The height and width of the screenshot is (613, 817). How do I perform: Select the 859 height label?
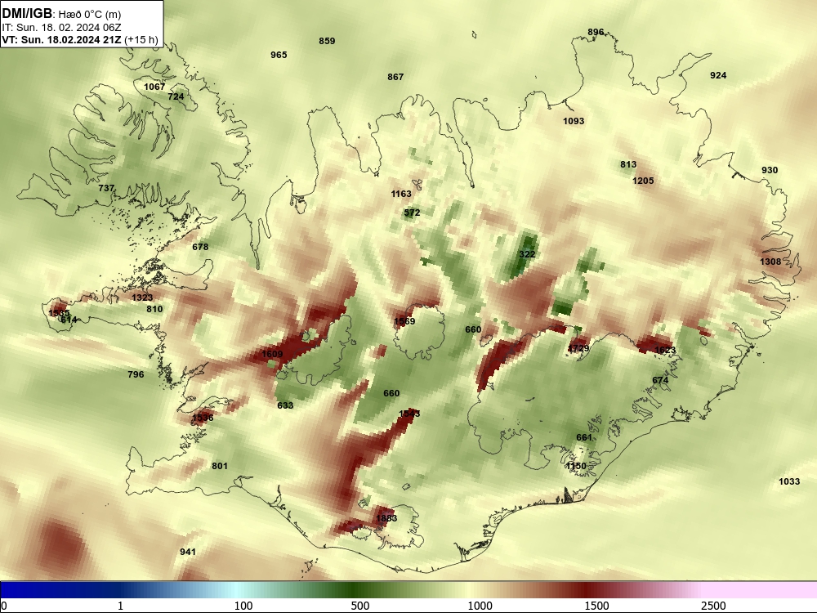[328, 41]
